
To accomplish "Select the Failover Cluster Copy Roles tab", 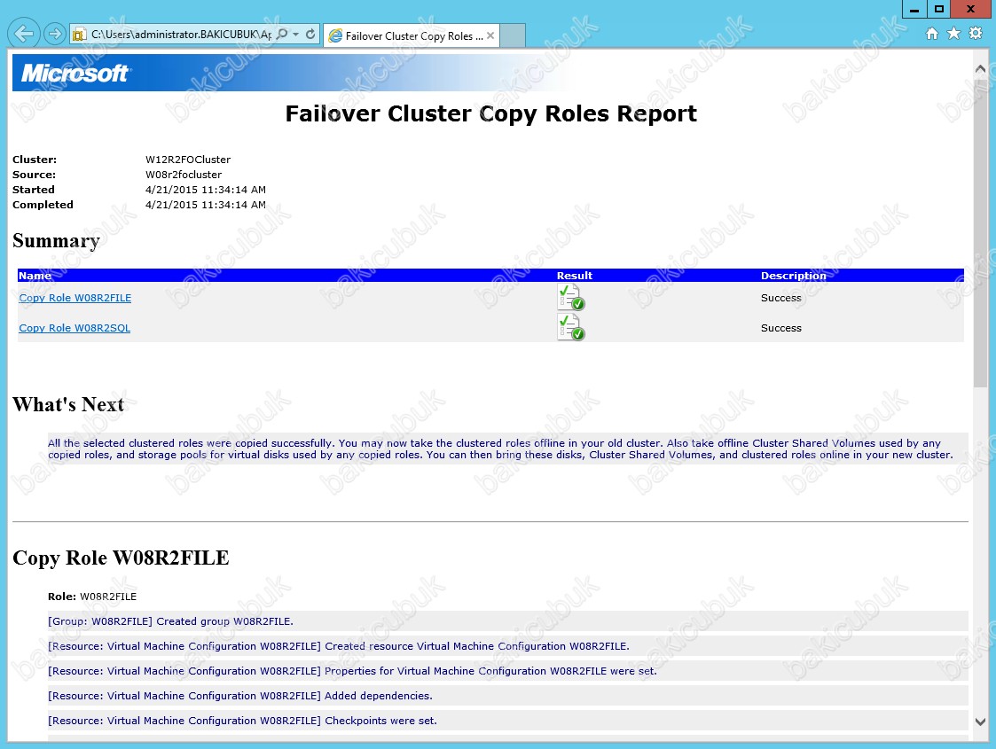I will coord(411,35).
